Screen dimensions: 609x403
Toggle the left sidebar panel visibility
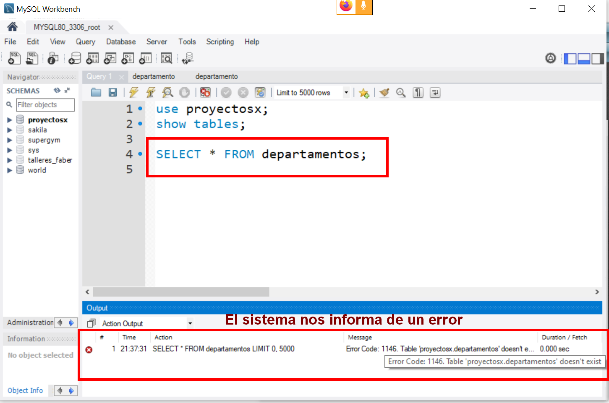[570, 59]
